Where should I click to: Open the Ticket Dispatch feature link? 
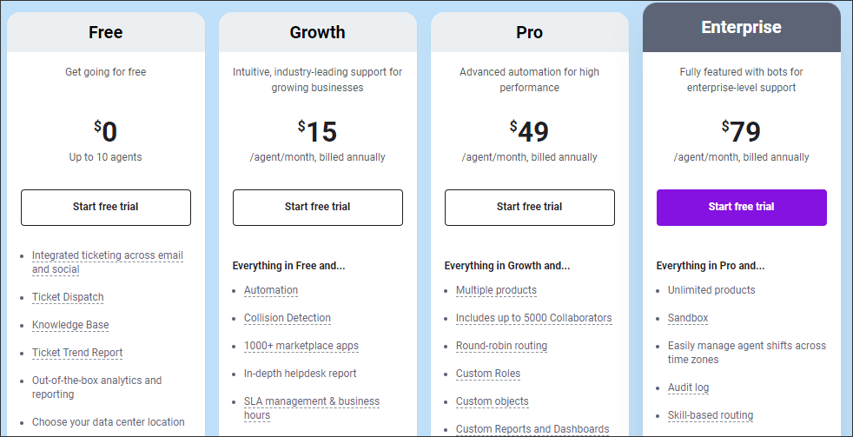[x=68, y=297]
